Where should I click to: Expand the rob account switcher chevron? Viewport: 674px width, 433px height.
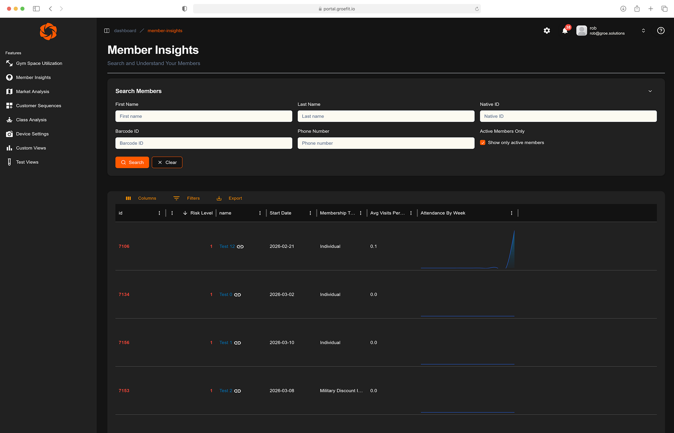[x=643, y=30]
